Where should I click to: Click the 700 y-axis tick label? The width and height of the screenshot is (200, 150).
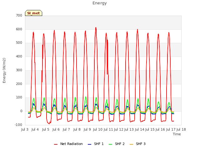pyautogui.click(x=19, y=16)
